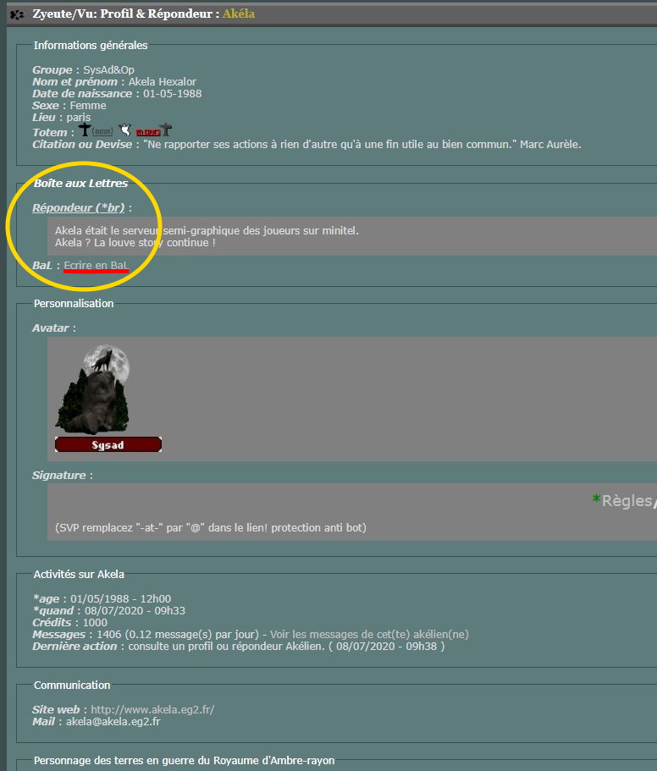This screenshot has width=657, height=771.
Task: Click the red Sysad rank badge
Action: (108, 444)
